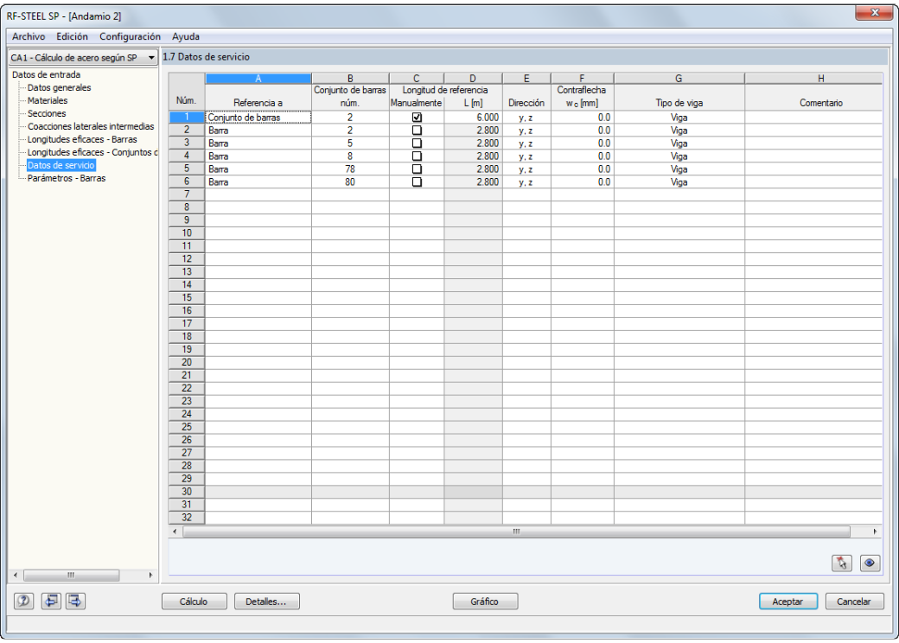Image resolution: width=899 pixels, height=643 pixels.
Task: Click table scrollbar right arrow
Action: click(875, 532)
